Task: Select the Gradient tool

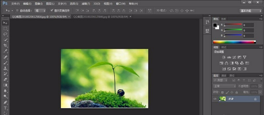Action: [5, 85]
